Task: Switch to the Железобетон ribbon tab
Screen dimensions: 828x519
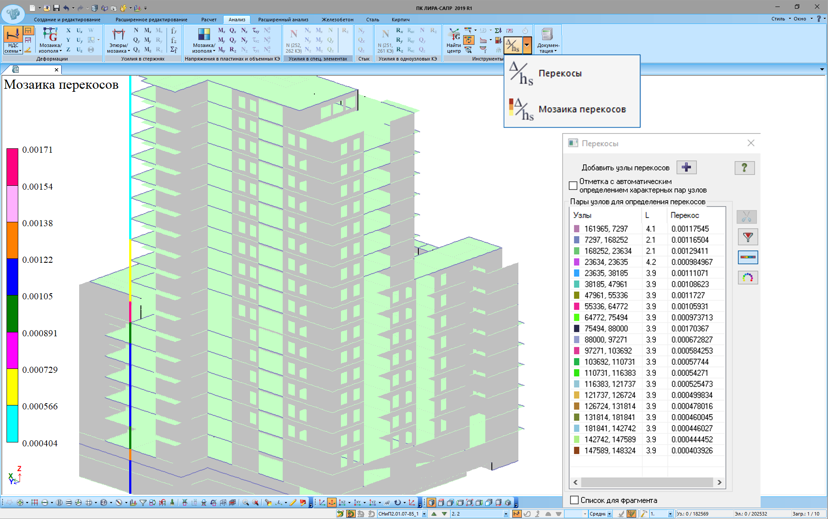Action: (337, 20)
